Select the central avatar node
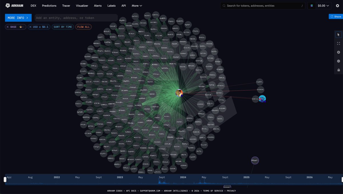 (x=179, y=93)
